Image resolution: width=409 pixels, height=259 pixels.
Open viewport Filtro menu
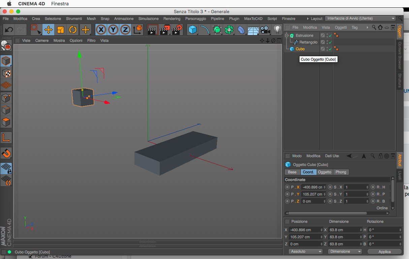(91, 40)
